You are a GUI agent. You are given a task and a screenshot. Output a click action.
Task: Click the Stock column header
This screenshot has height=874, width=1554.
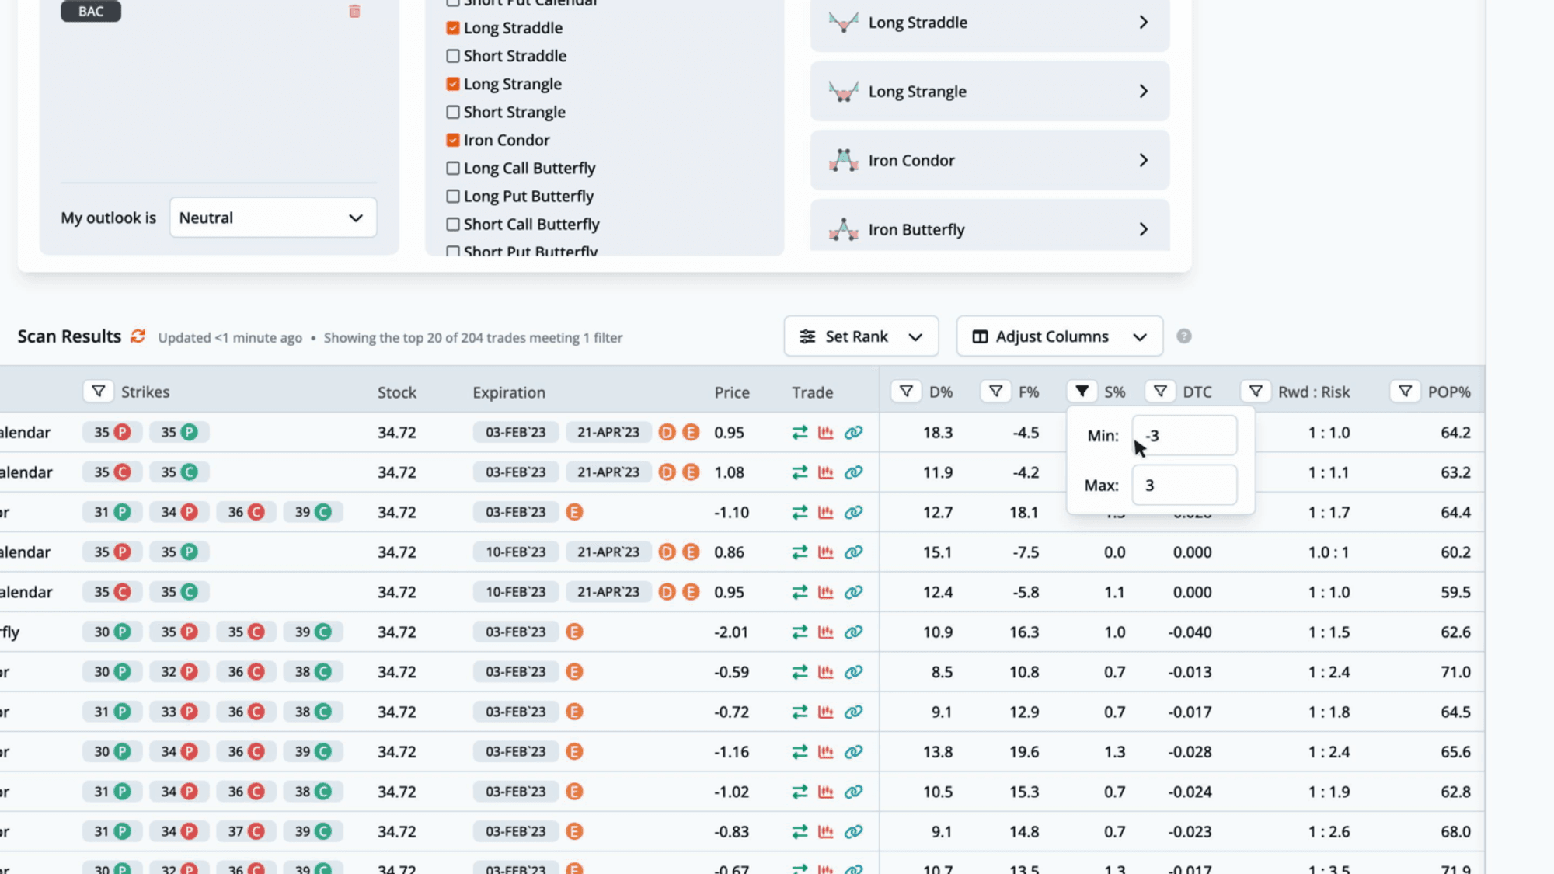[x=397, y=392]
